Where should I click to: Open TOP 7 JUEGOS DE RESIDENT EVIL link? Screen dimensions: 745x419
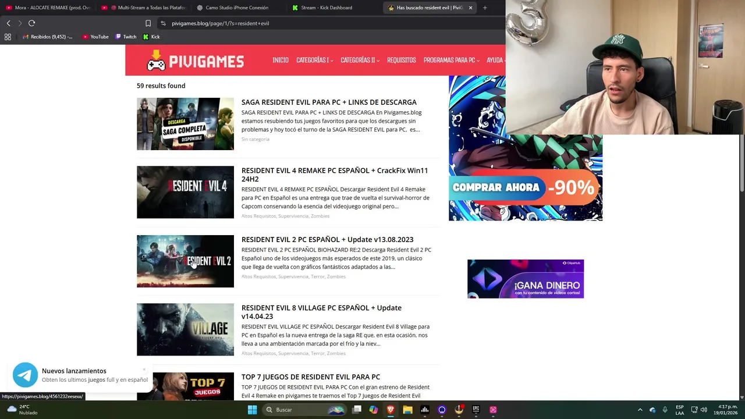[x=311, y=377]
